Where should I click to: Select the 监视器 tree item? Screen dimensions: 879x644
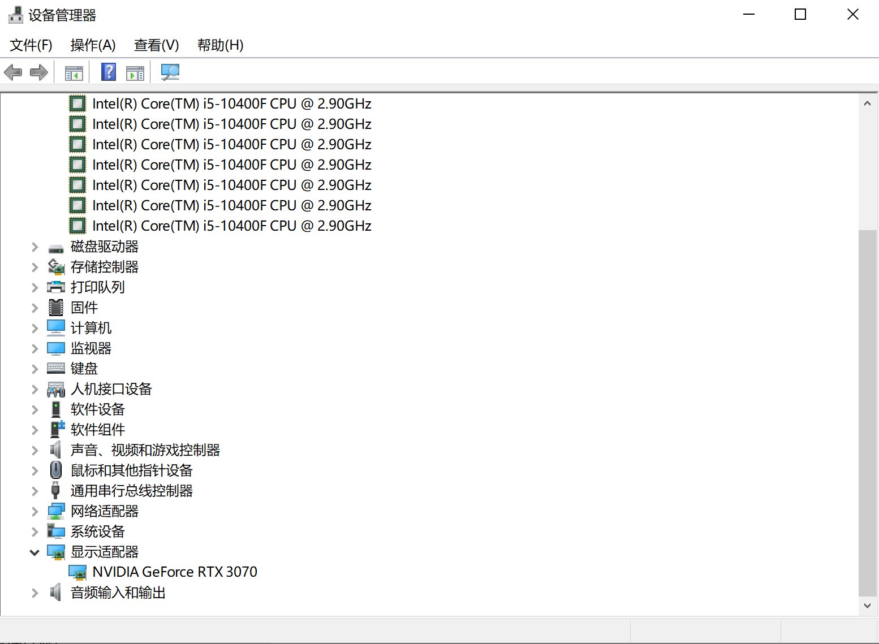[x=91, y=349]
